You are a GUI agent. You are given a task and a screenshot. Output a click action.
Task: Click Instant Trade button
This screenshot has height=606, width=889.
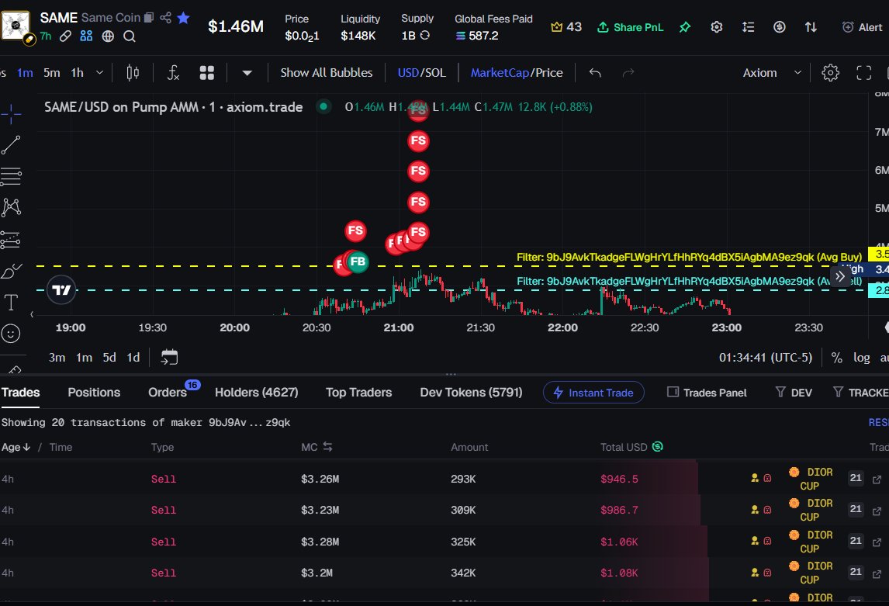pos(593,393)
